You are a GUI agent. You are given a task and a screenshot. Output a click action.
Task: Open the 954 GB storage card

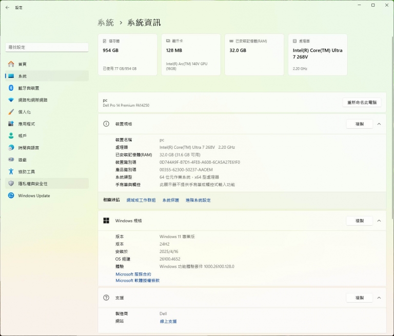(127, 54)
